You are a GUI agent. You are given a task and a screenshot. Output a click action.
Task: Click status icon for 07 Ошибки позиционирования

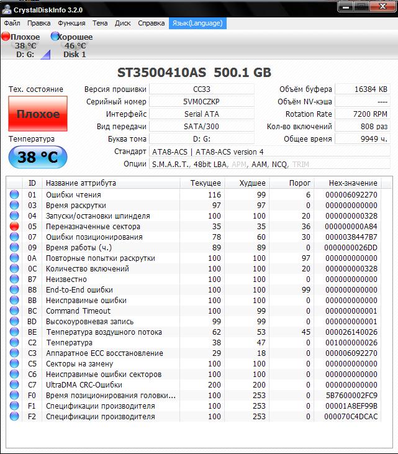click(14, 237)
